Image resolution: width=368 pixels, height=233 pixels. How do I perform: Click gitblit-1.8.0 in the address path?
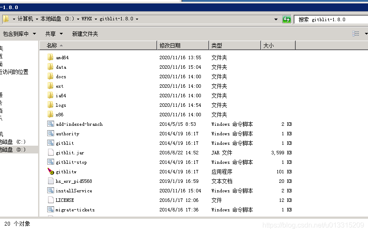[116, 19]
